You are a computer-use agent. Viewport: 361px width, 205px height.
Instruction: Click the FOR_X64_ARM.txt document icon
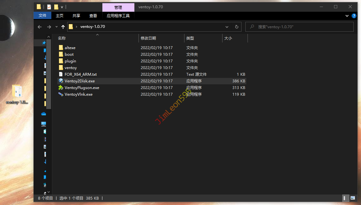[61, 74]
